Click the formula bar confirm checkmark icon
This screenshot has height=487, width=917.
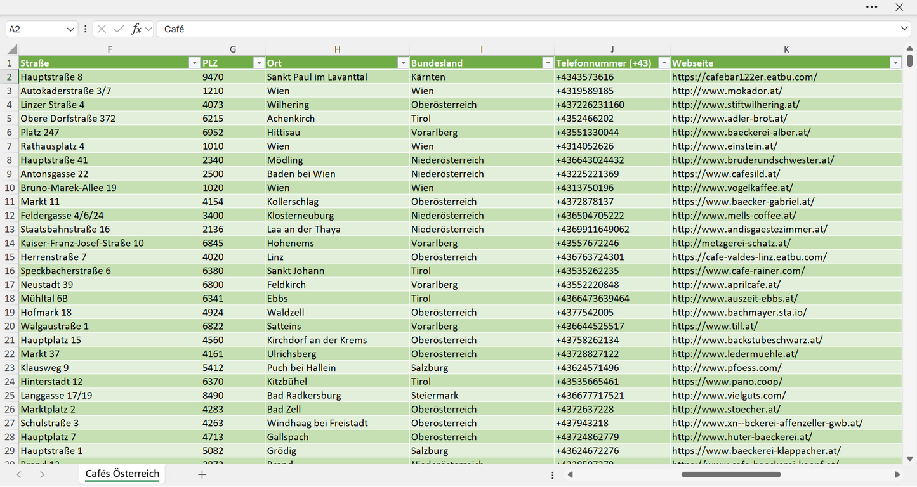point(119,29)
